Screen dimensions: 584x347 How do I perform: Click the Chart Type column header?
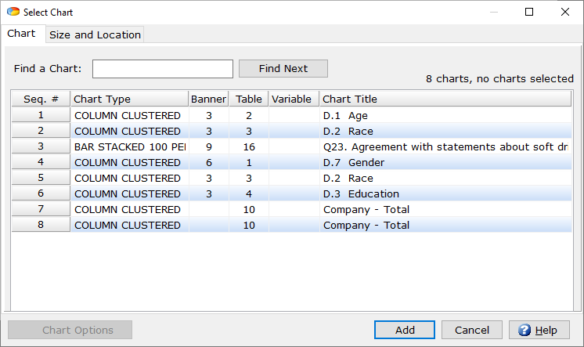coord(130,99)
